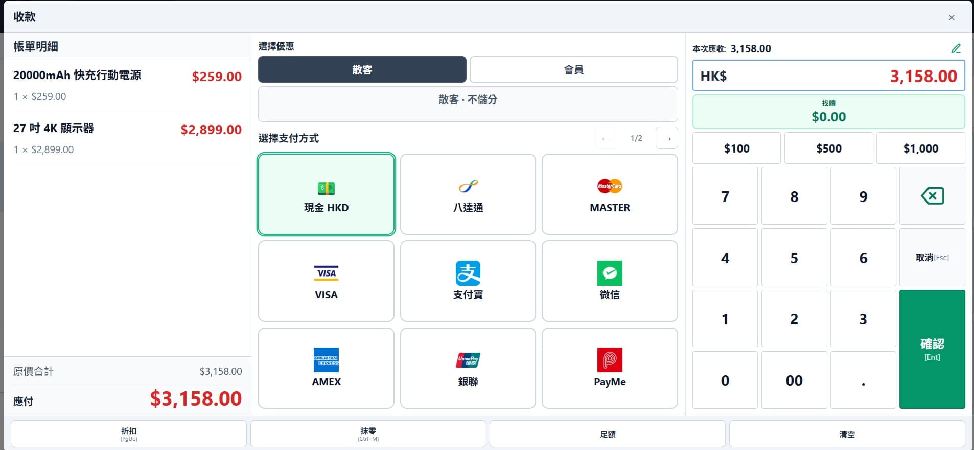Switch to member (會員) tab
Screen dimensions: 974x450
point(573,69)
